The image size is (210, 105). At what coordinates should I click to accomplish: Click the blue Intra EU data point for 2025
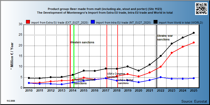[194, 78]
